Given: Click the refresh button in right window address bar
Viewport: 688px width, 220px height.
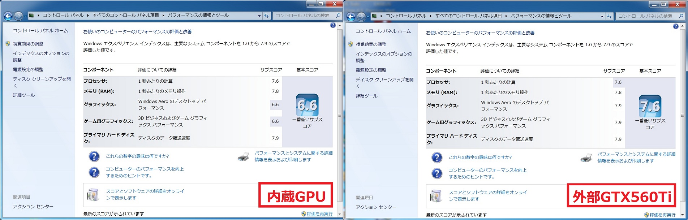Looking at the screenshot, I should point(610,16).
